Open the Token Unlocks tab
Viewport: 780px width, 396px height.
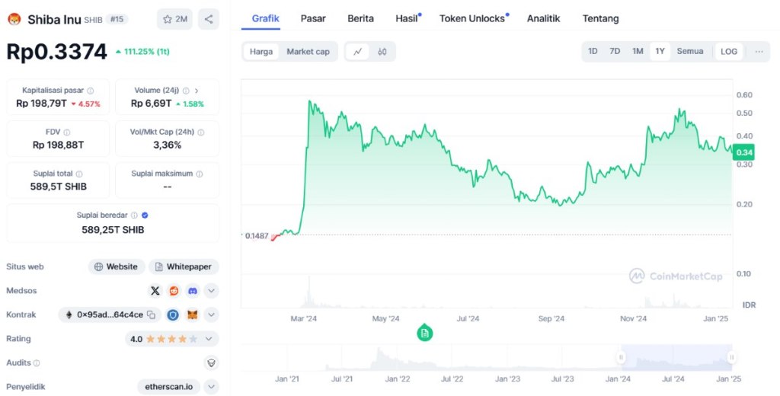click(472, 18)
